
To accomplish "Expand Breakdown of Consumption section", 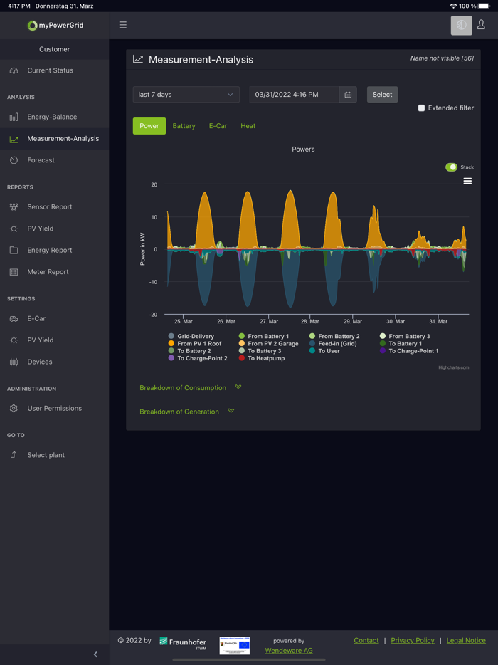I will [190, 387].
